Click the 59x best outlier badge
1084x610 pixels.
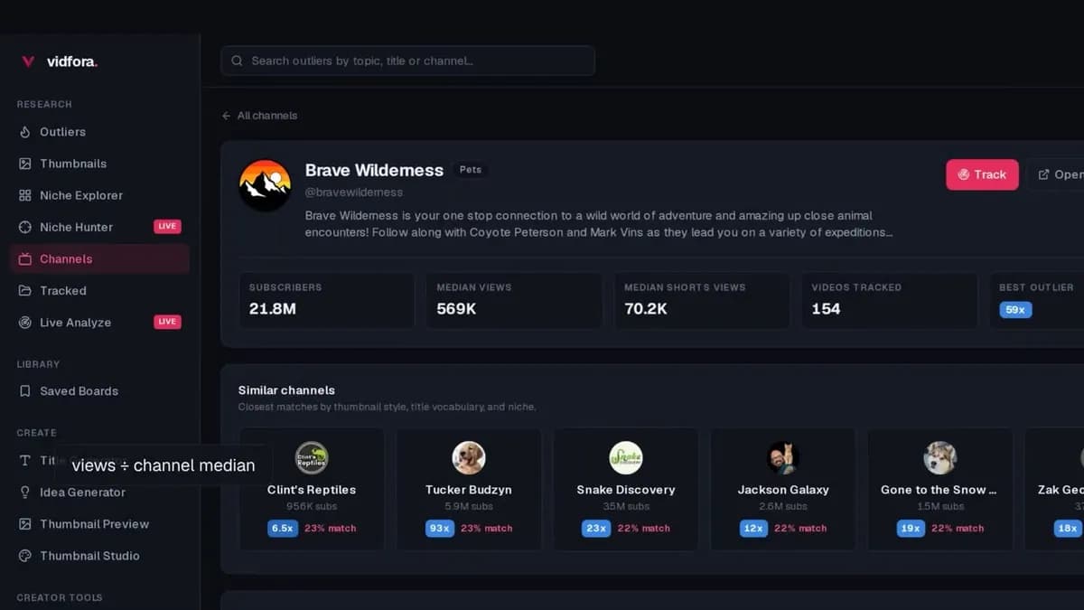[1015, 310]
